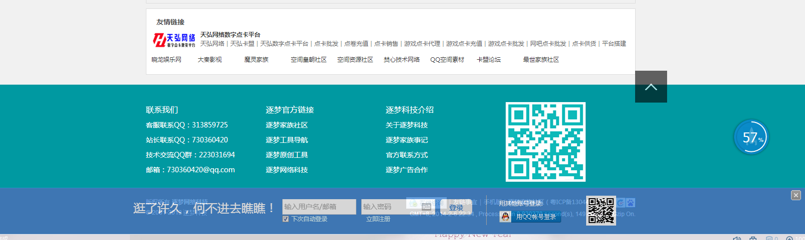Image resolution: width=805 pixels, height=240 pixels.
Task: Open the 天弘卡盟 link
Action: [x=242, y=44]
